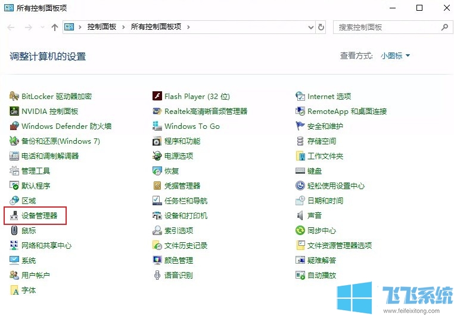Open 程序和功能 icon
The width and height of the screenshot is (454, 315).
[157, 141]
